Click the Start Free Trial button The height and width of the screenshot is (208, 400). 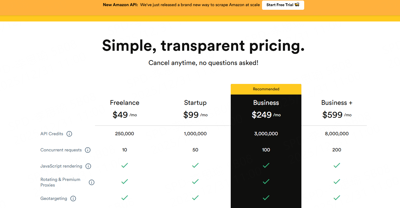[283, 5]
